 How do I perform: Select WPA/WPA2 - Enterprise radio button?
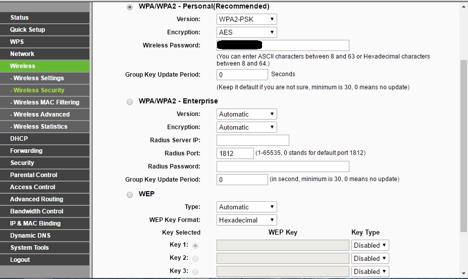130,101
